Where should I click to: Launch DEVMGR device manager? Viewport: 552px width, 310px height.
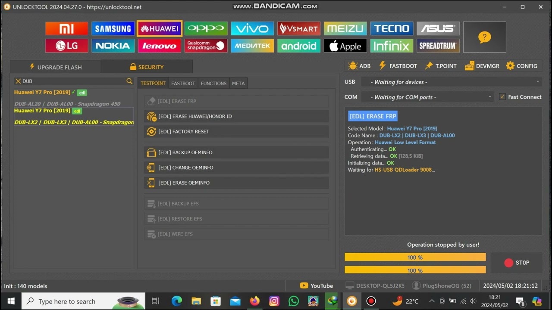[482, 66]
